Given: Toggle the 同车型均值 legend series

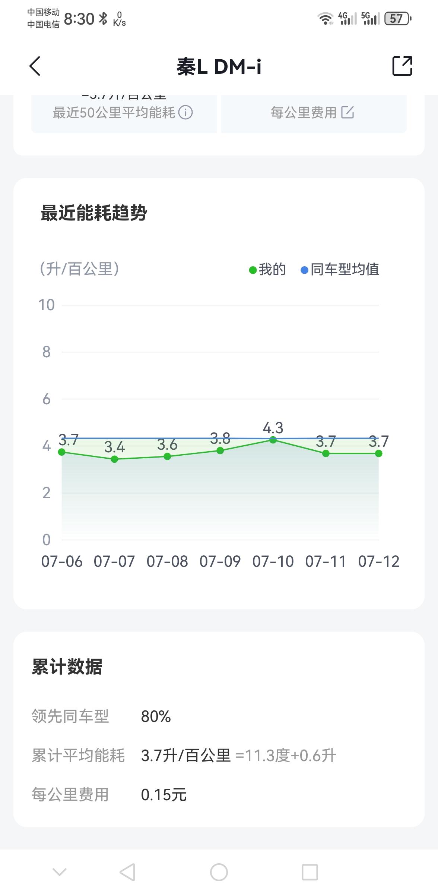Looking at the screenshot, I should coord(340,269).
